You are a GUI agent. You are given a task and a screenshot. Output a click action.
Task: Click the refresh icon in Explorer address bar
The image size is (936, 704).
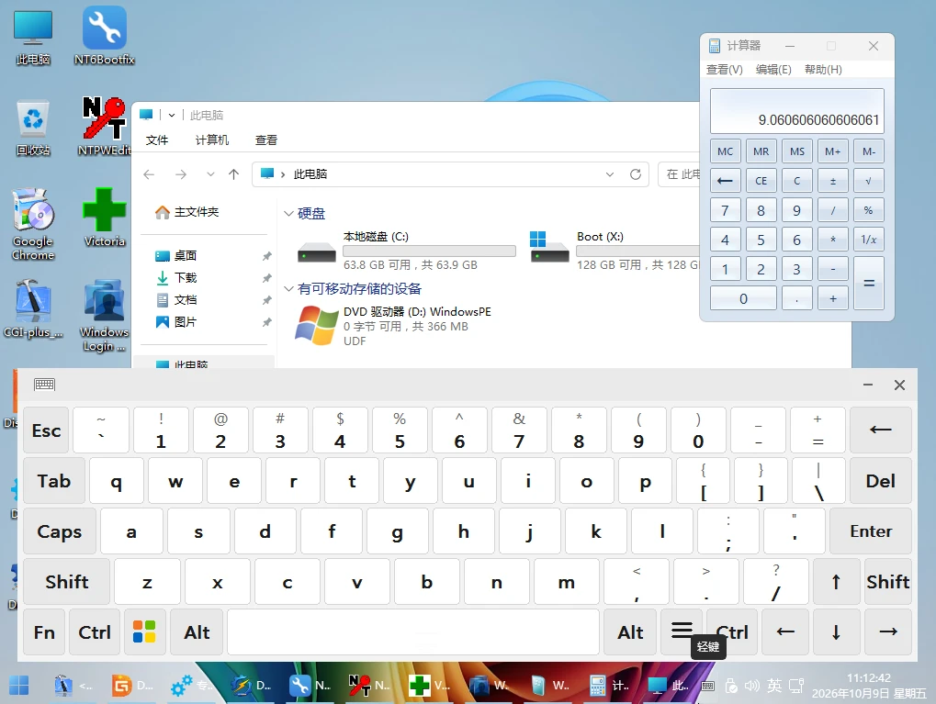(636, 174)
